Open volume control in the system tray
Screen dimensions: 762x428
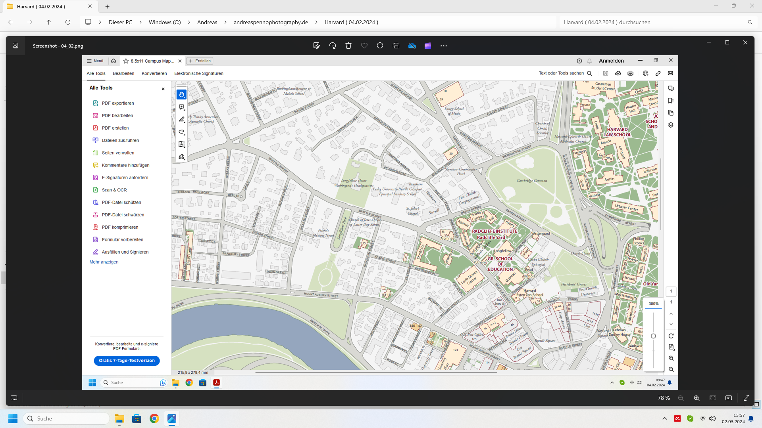[712, 418]
